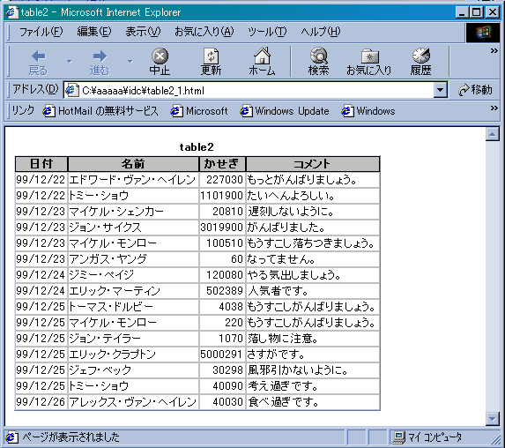Show the 履歴 history icon
This screenshot has width=505, height=448.
pyautogui.click(x=421, y=56)
